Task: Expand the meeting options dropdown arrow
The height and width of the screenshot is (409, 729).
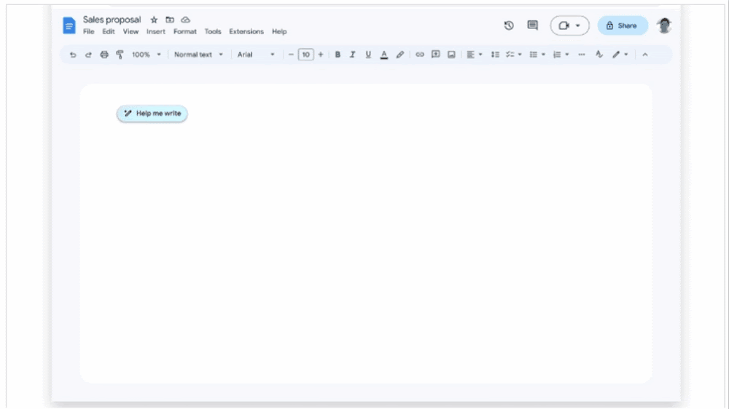Action: 578,25
